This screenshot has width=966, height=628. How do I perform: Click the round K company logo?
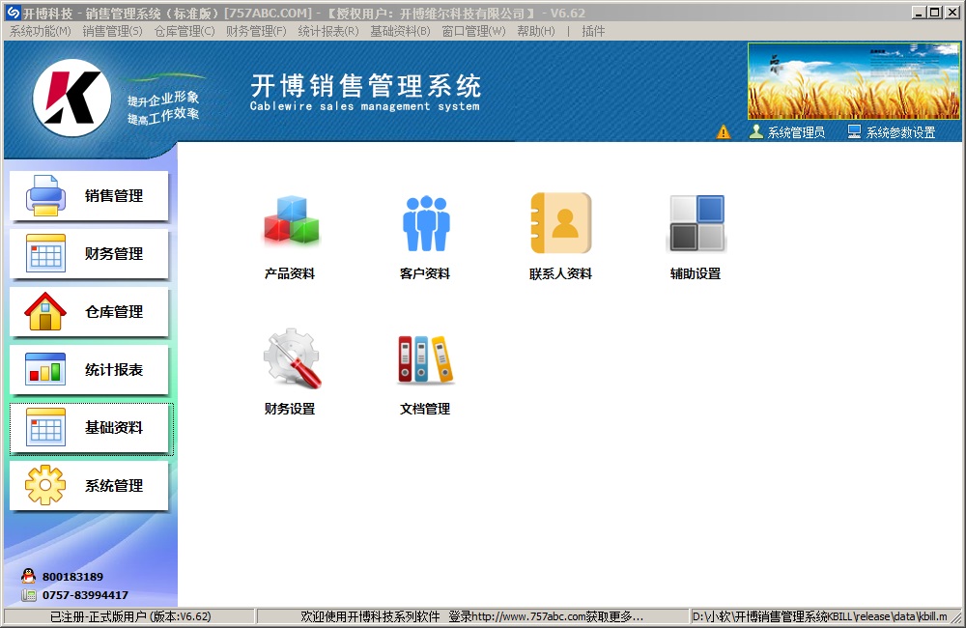pos(72,98)
